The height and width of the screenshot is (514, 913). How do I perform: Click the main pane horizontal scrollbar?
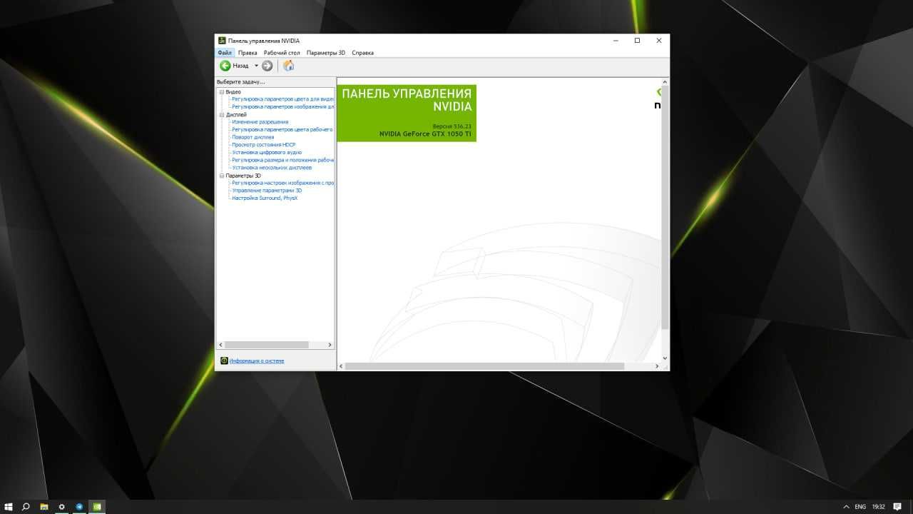coord(484,366)
